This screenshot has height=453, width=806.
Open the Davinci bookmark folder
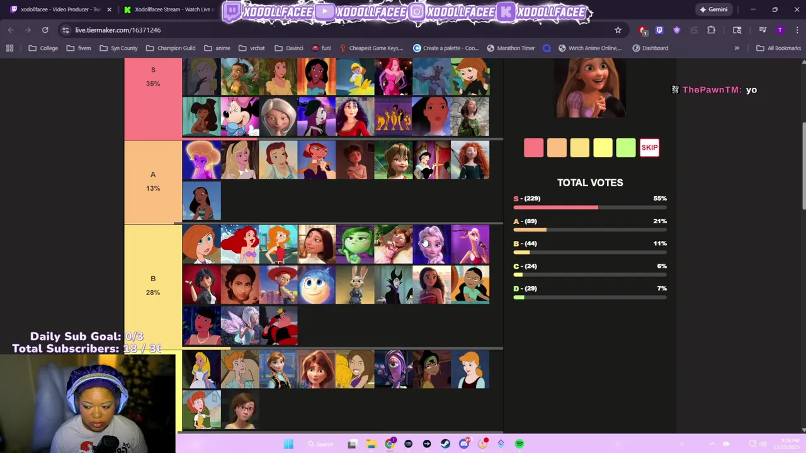(288, 48)
